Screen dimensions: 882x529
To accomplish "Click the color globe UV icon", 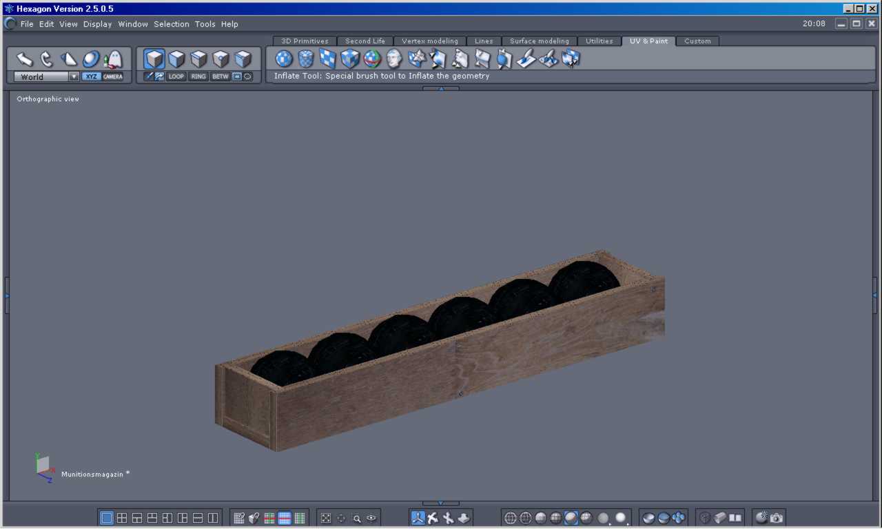I will (372, 59).
